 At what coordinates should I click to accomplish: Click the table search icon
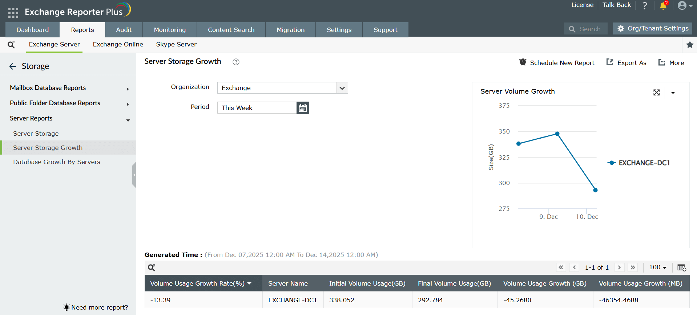(152, 268)
